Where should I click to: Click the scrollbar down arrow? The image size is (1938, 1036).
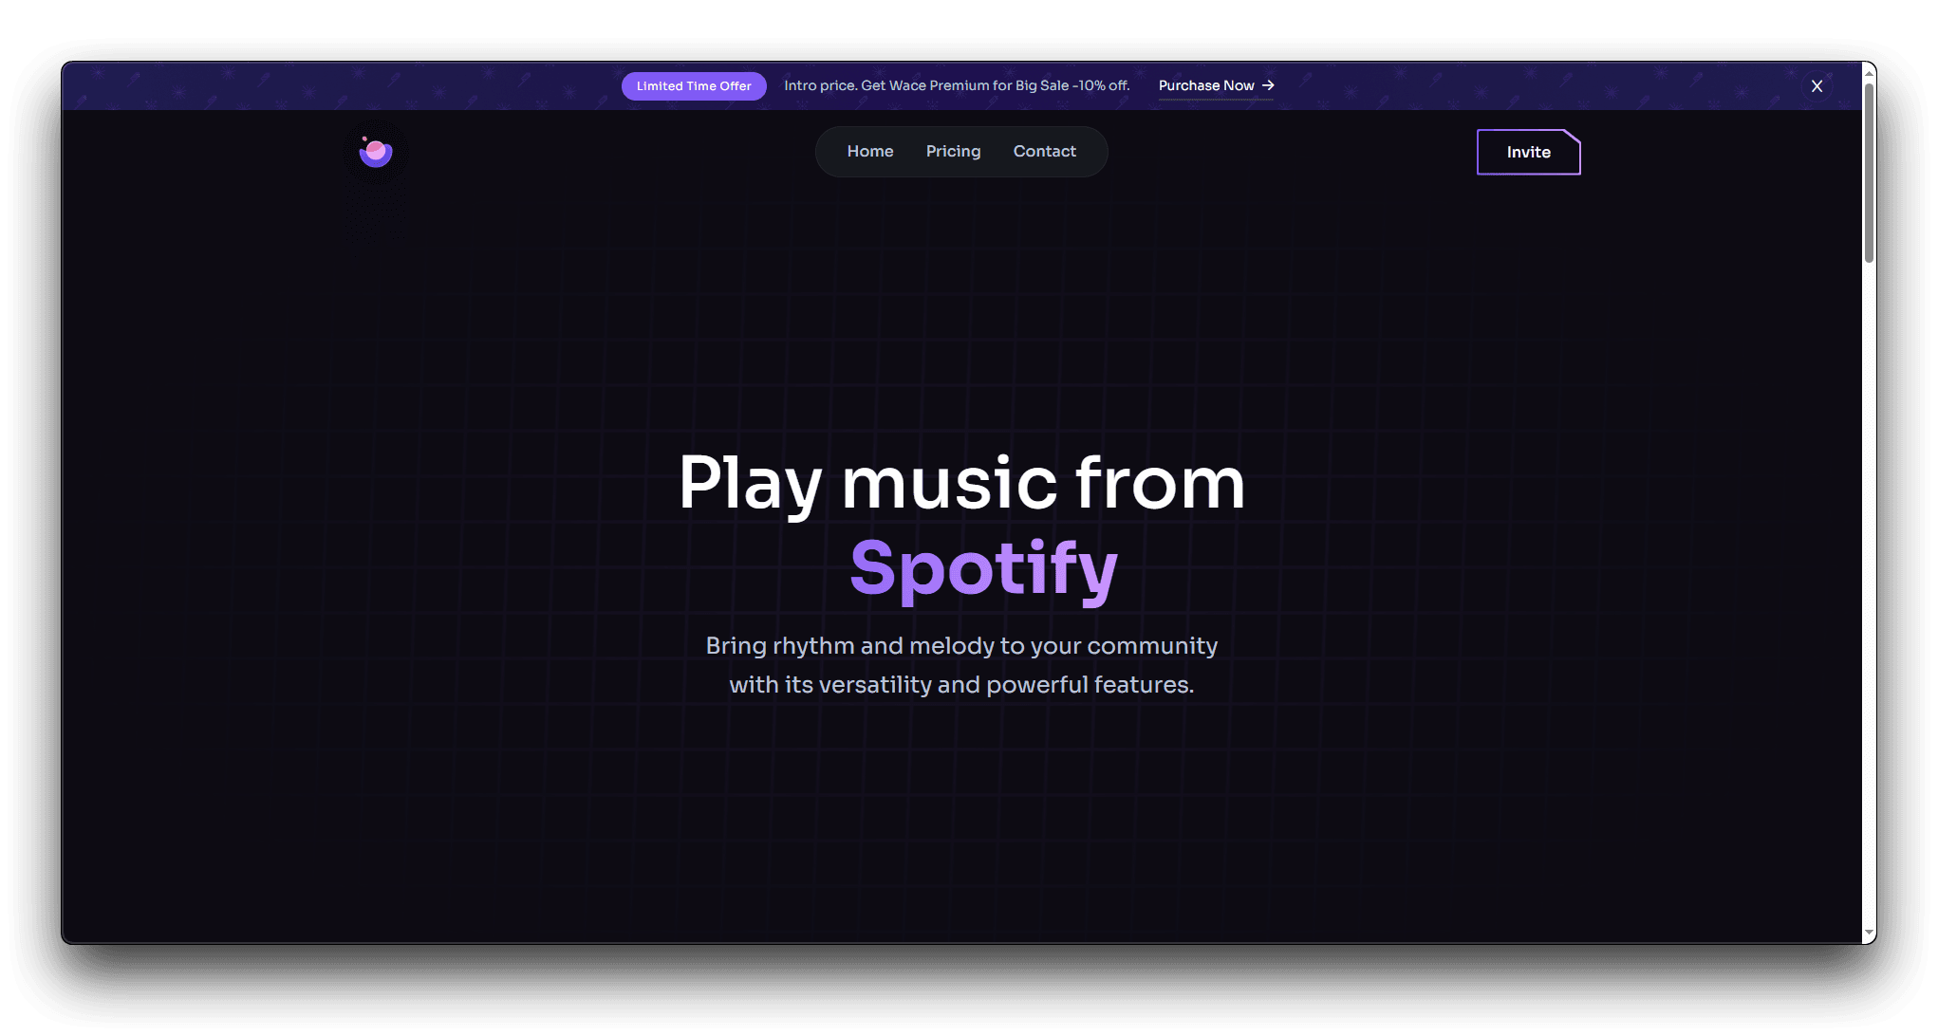pyautogui.click(x=1869, y=934)
